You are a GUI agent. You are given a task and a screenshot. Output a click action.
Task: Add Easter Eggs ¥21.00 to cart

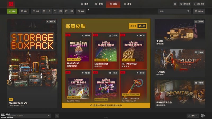tap(86, 73)
